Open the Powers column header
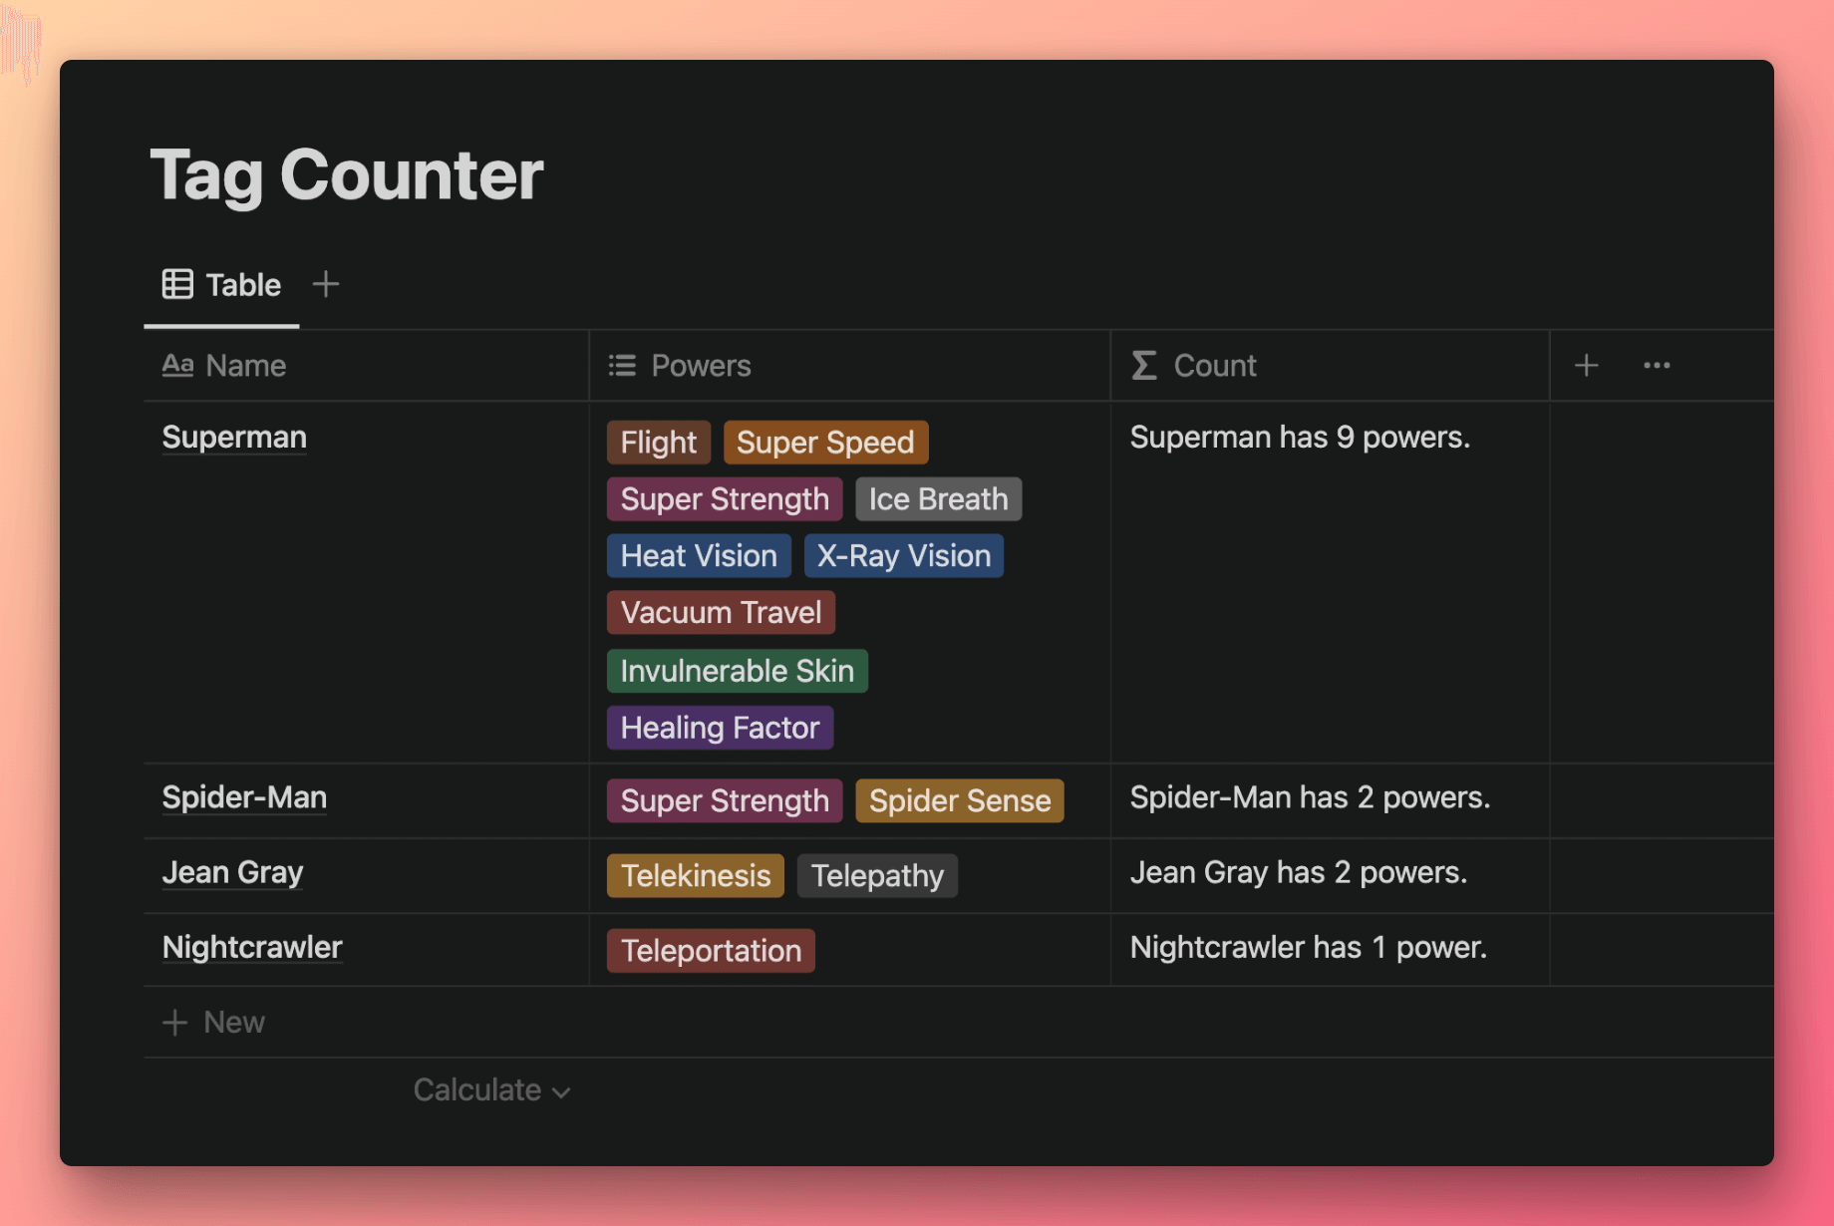Viewport: 1834px width, 1226px height. 849,366
